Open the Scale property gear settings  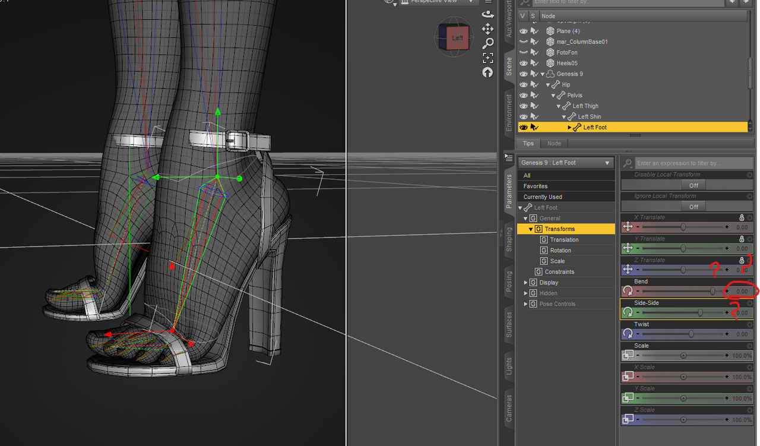tap(750, 346)
